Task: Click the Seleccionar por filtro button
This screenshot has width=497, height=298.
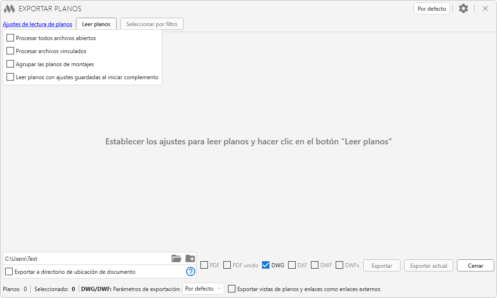Action: coord(152,24)
